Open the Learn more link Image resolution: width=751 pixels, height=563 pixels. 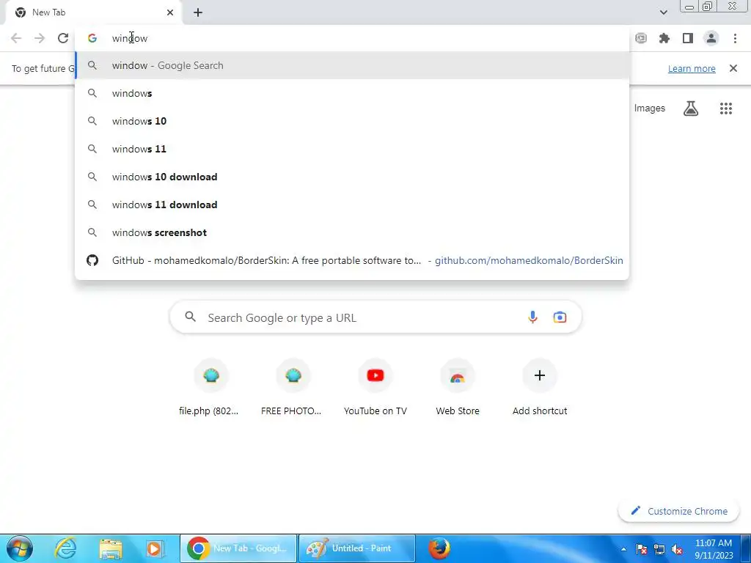[x=692, y=68]
